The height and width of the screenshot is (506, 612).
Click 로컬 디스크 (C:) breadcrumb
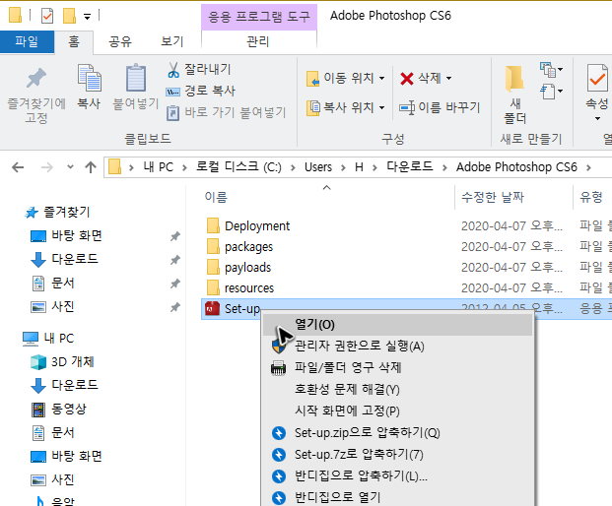point(238,166)
